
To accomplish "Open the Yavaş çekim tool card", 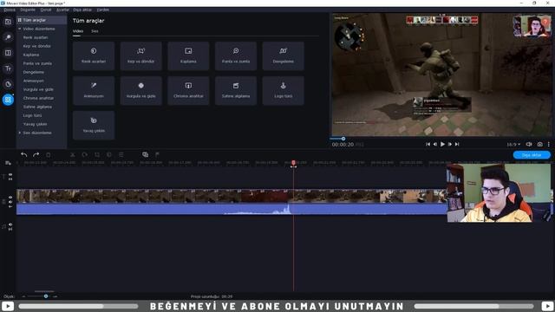I will (x=94, y=125).
